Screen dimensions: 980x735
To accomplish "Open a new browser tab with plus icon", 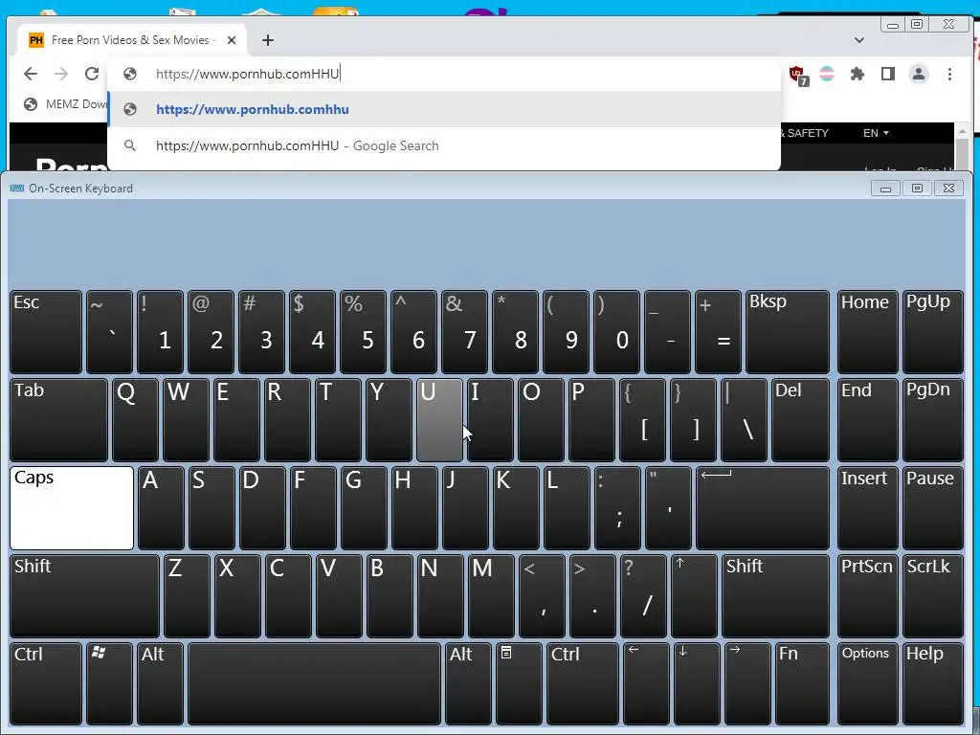I will (x=268, y=40).
